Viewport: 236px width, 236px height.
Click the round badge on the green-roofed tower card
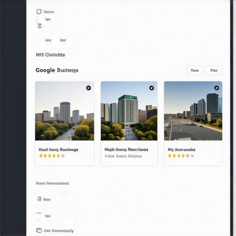pyautogui.click(x=152, y=88)
